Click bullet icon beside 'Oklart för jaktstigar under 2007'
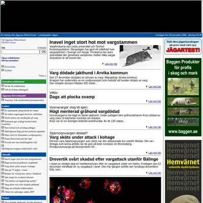This screenshot has height=203, width=203. 3,191
